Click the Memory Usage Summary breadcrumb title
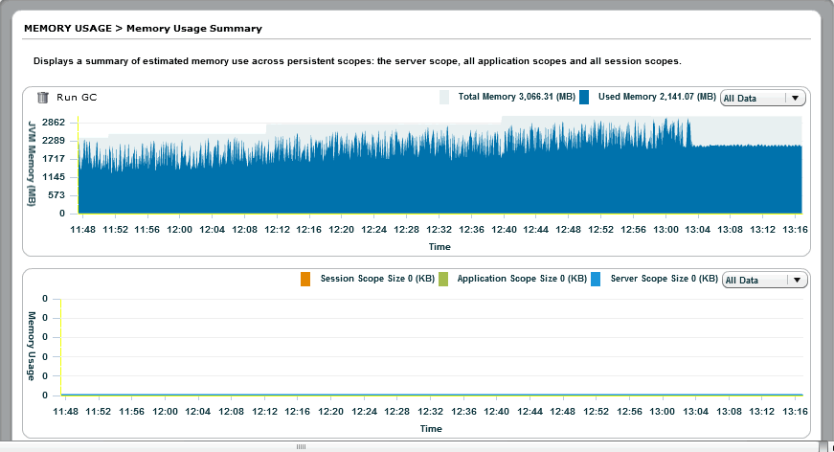Screen dimensions: 834x452 [194, 29]
